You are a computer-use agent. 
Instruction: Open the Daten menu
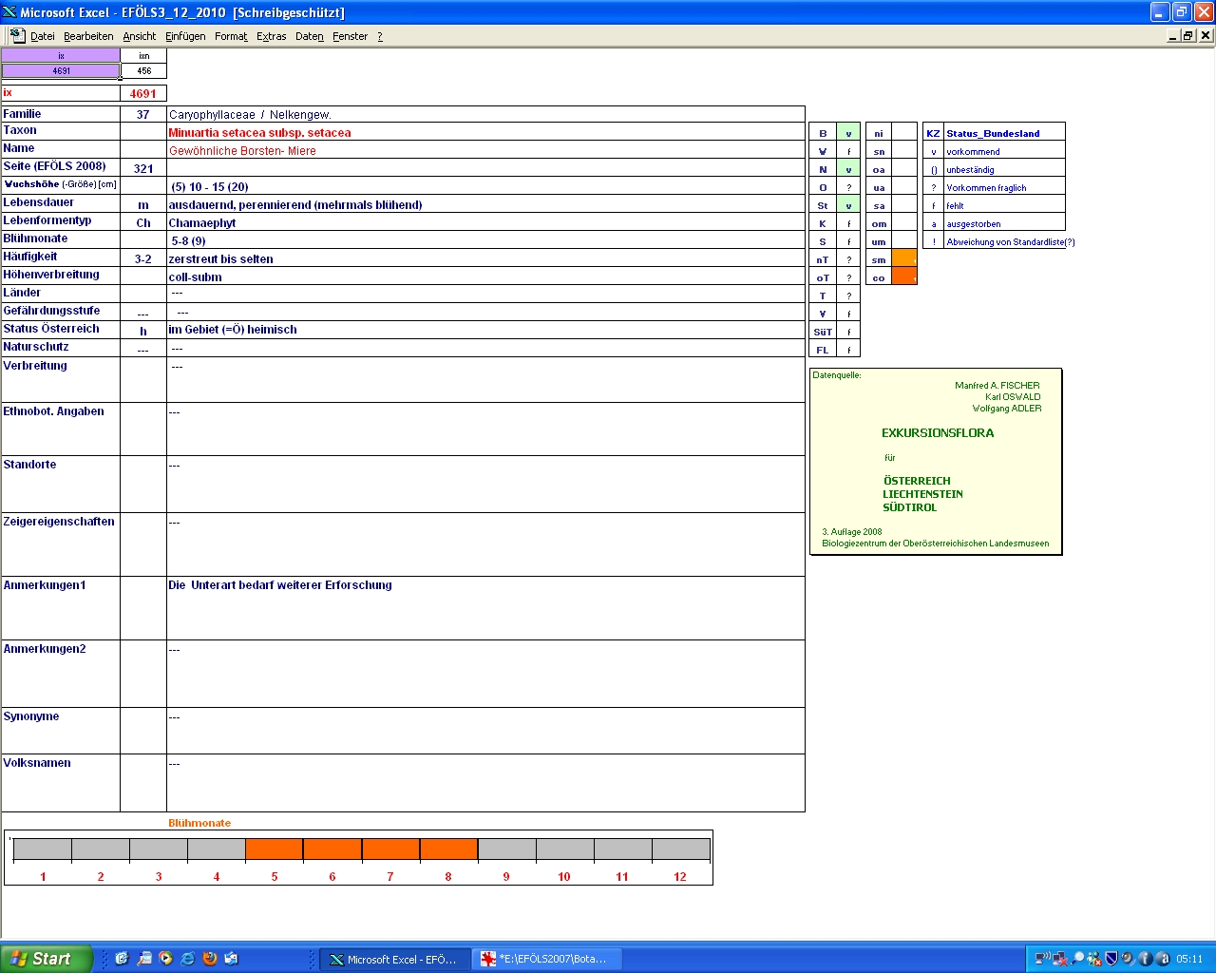[310, 36]
